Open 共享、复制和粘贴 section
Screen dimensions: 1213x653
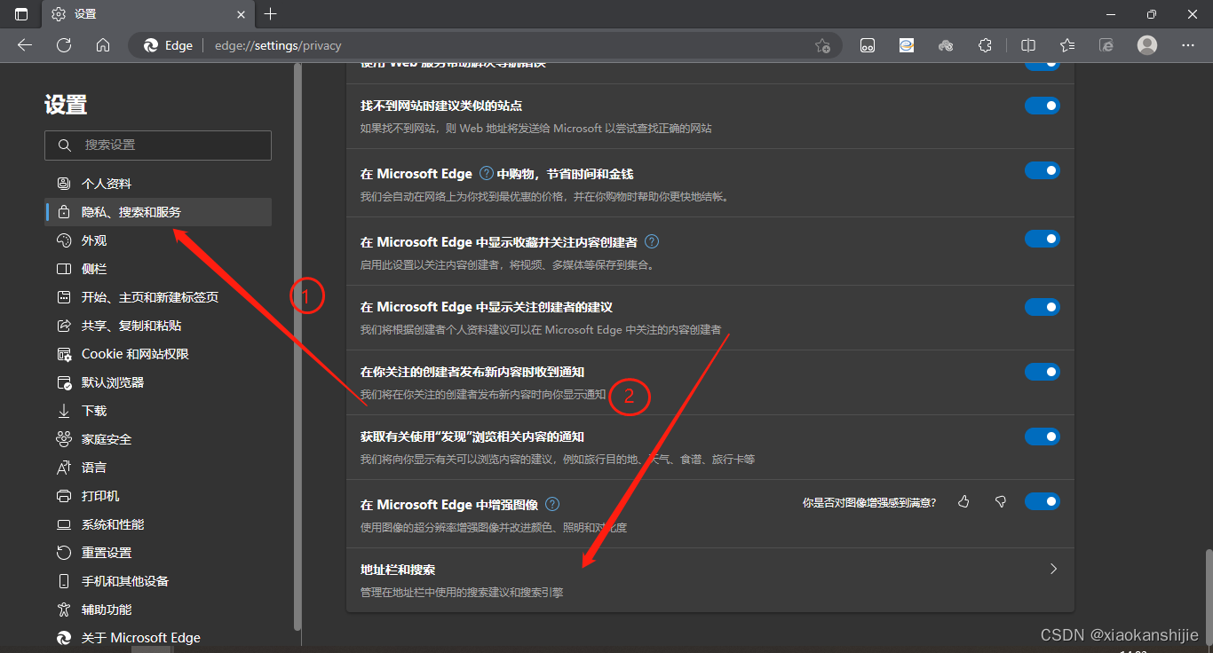(x=158, y=326)
